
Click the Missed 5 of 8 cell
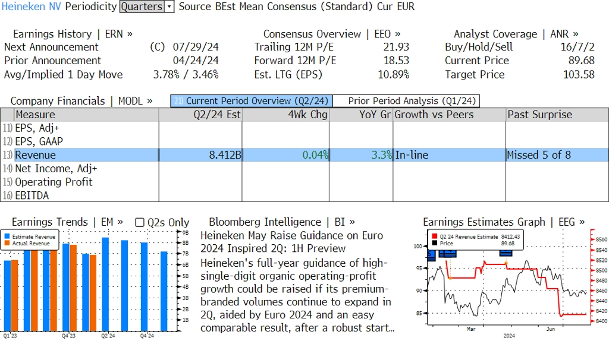(x=557, y=155)
